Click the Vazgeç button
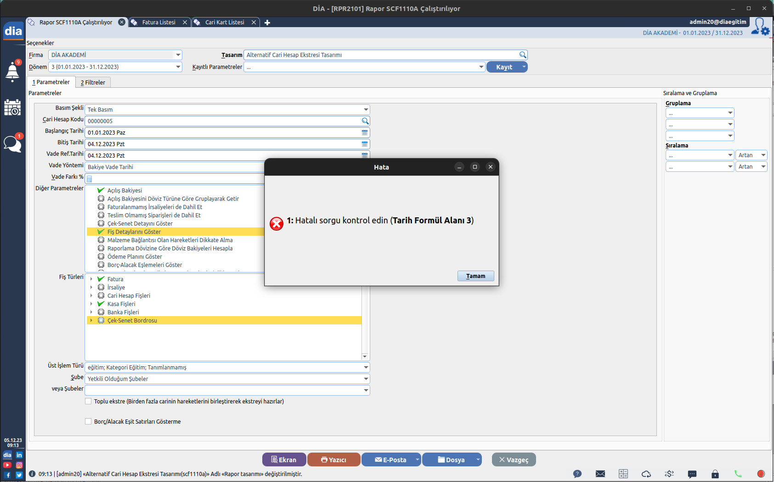The height and width of the screenshot is (482, 774). click(514, 460)
